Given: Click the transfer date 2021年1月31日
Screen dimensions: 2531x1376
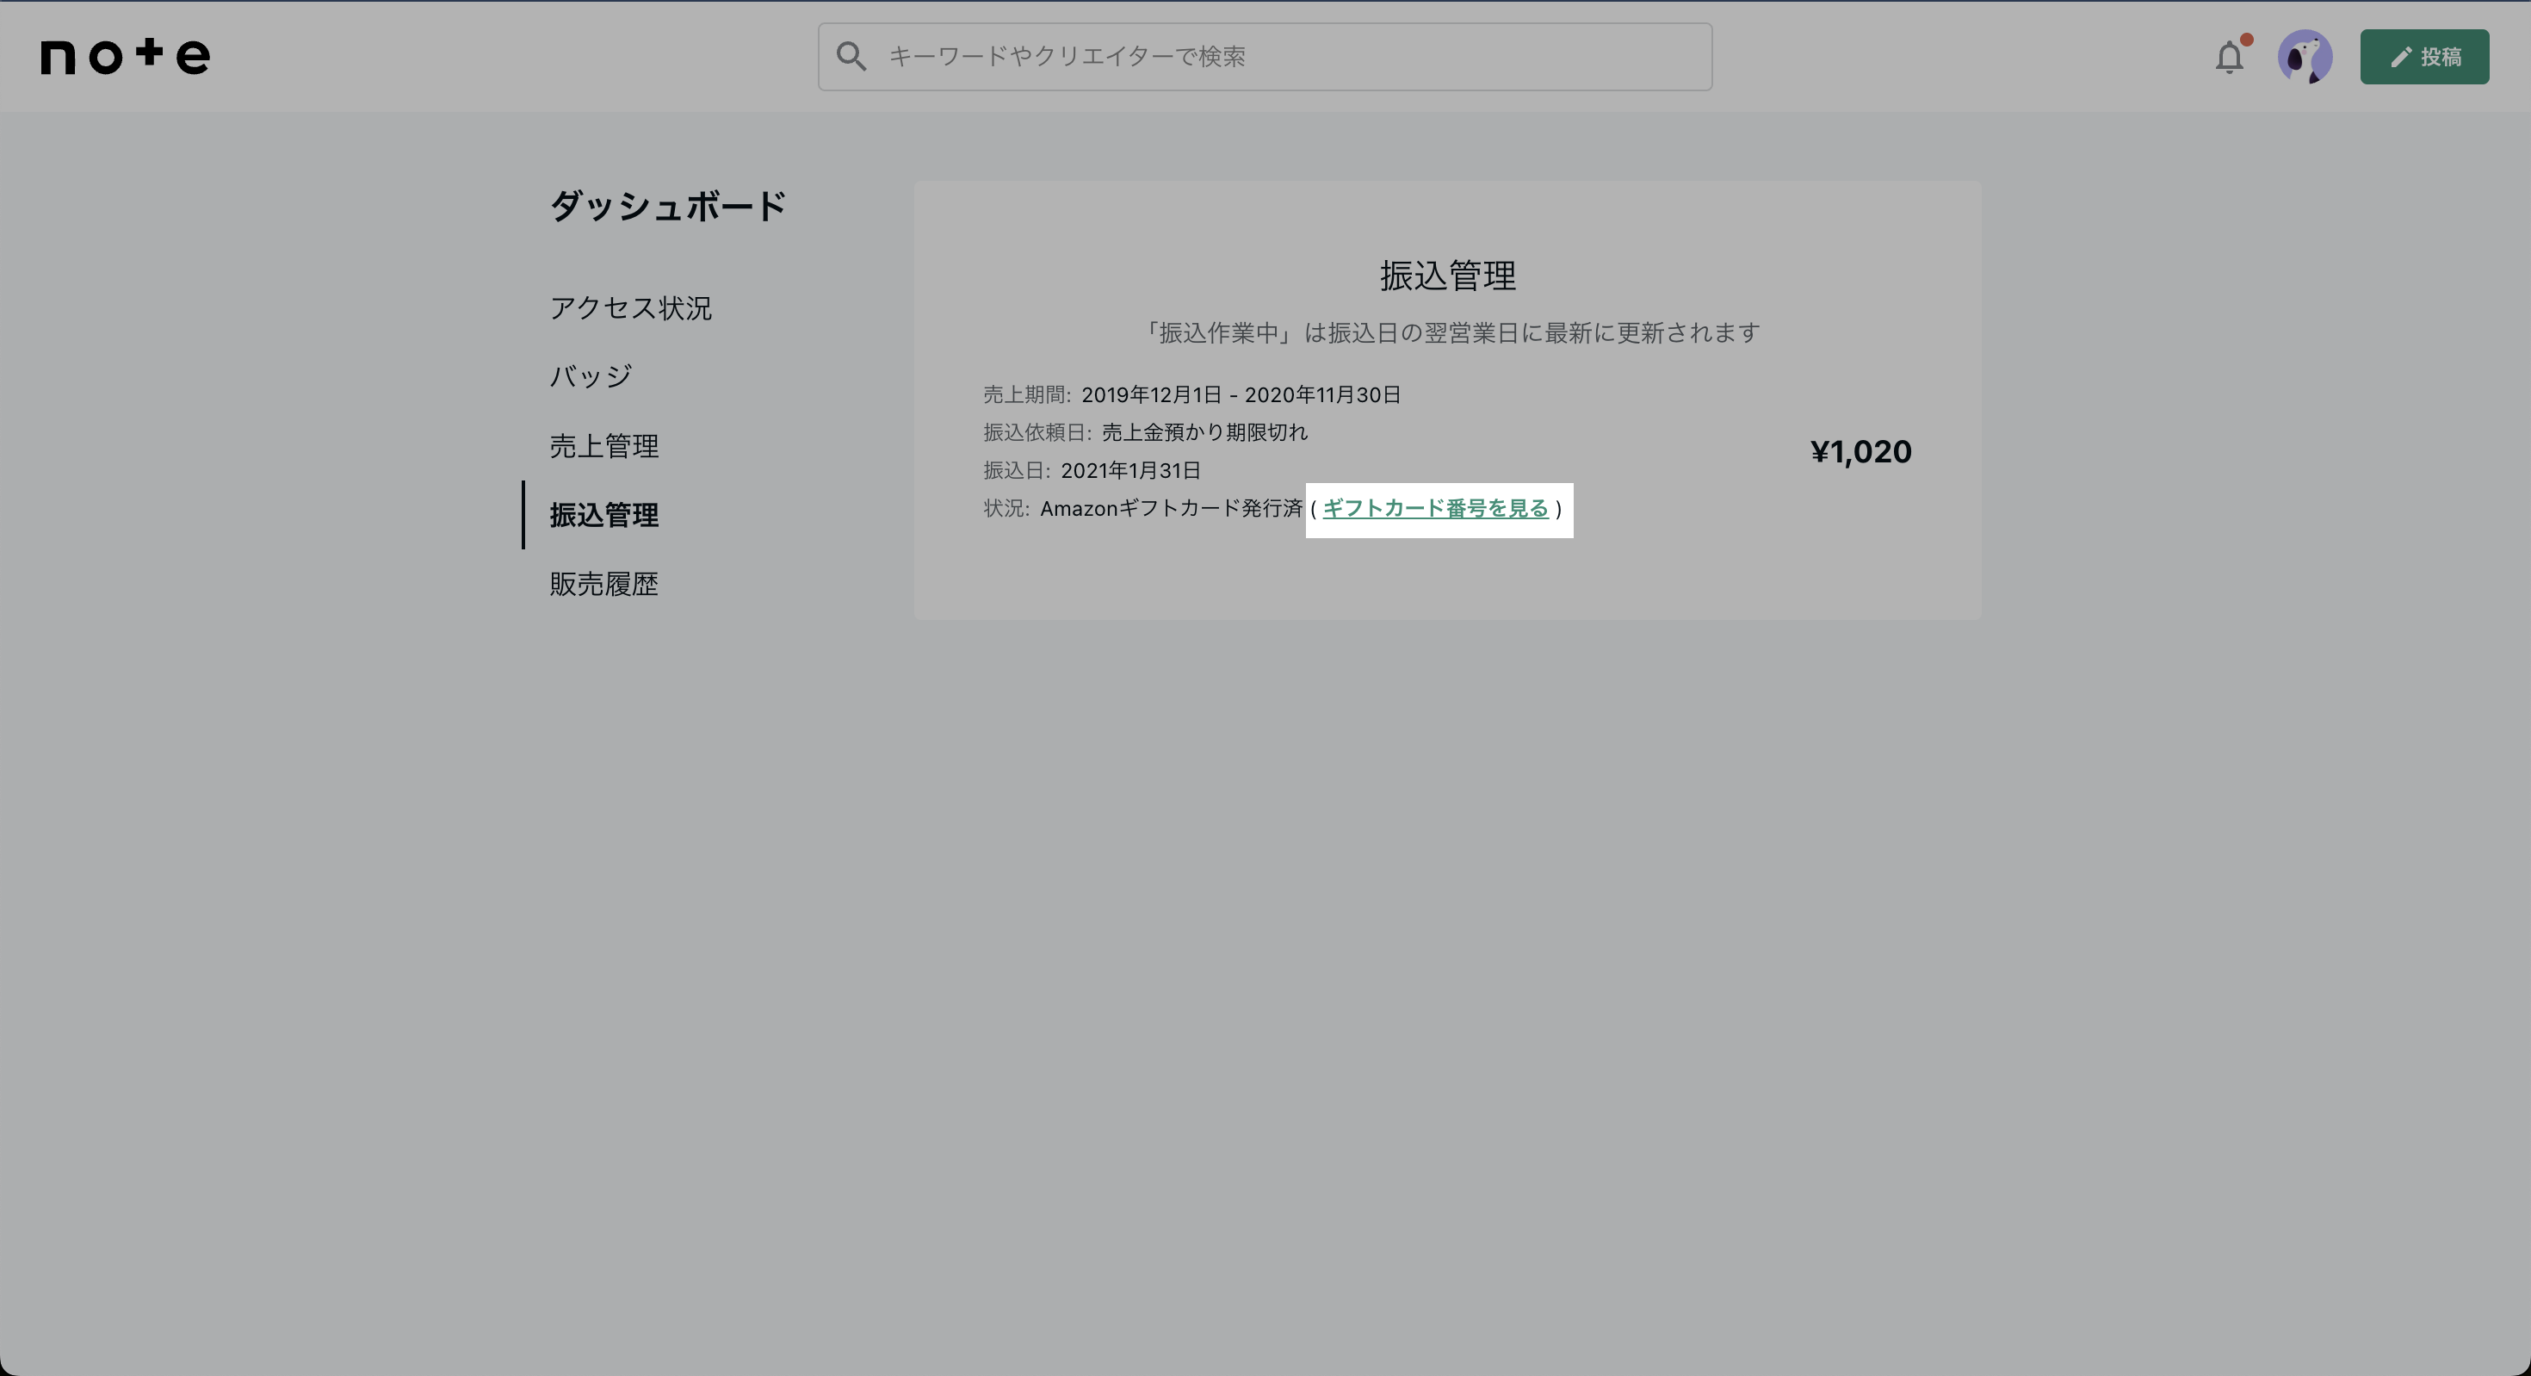Looking at the screenshot, I should point(1131,471).
